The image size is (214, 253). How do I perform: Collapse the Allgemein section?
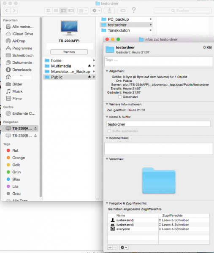point(107,71)
